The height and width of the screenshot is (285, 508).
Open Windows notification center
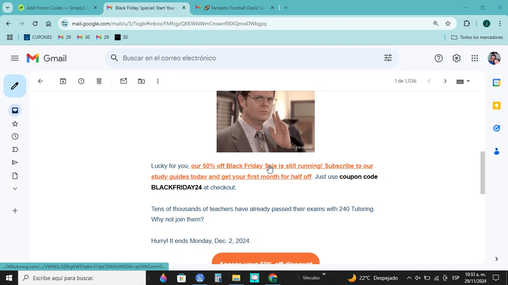coord(496,278)
